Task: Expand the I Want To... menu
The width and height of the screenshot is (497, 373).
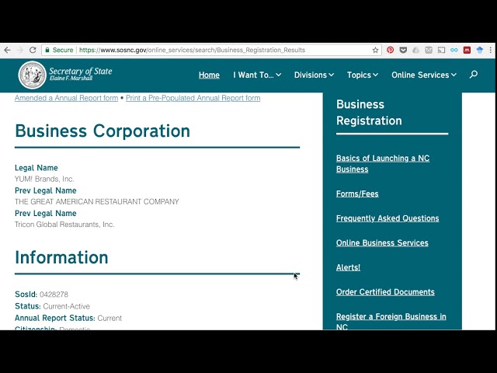Action: 257,75
